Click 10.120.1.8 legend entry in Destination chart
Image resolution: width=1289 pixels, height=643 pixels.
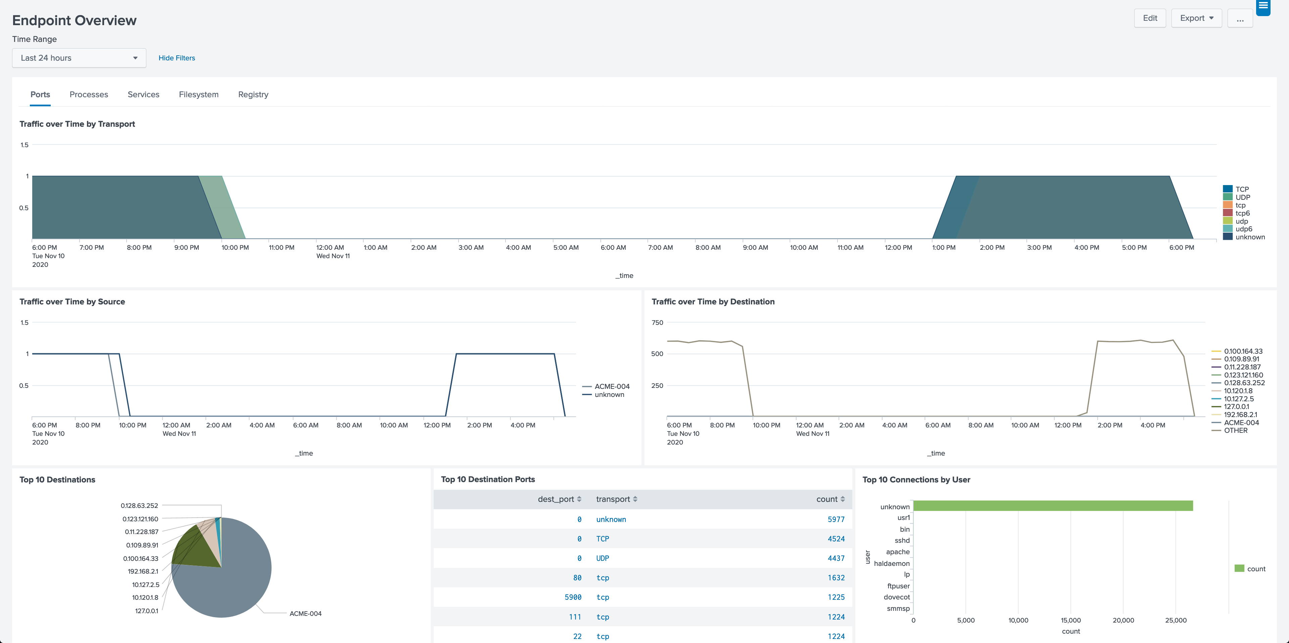tap(1233, 391)
